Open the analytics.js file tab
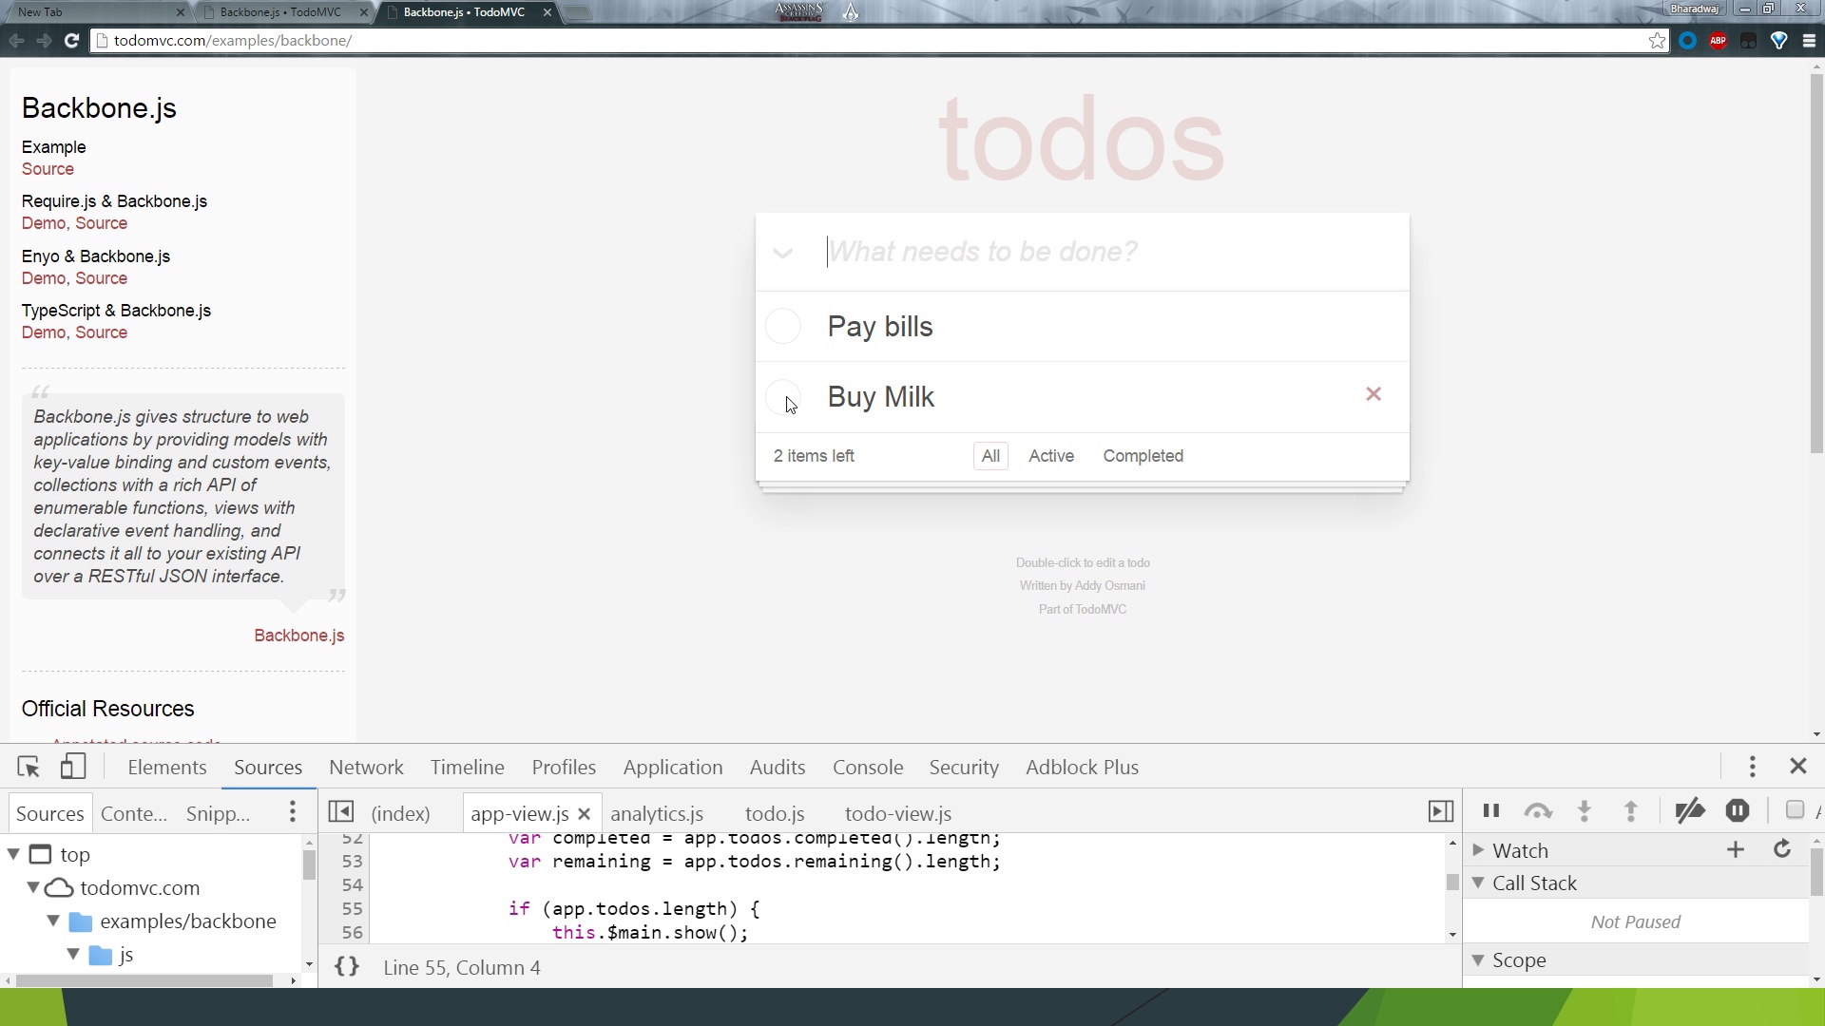Image resolution: width=1825 pixels, height=1026 pixels. [657, 814]
